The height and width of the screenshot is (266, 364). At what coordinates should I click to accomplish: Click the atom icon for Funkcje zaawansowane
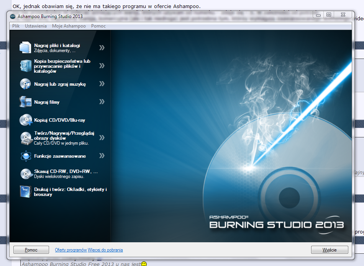[x=26, y=156]
